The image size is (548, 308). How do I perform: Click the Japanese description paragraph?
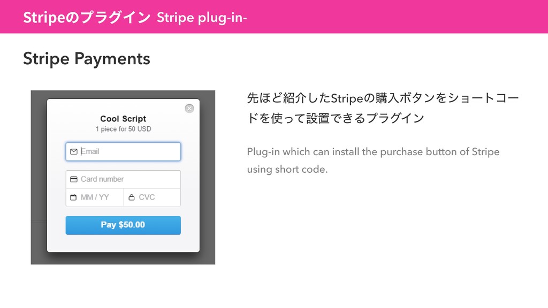pyautogui.click(x=383, y=108)
